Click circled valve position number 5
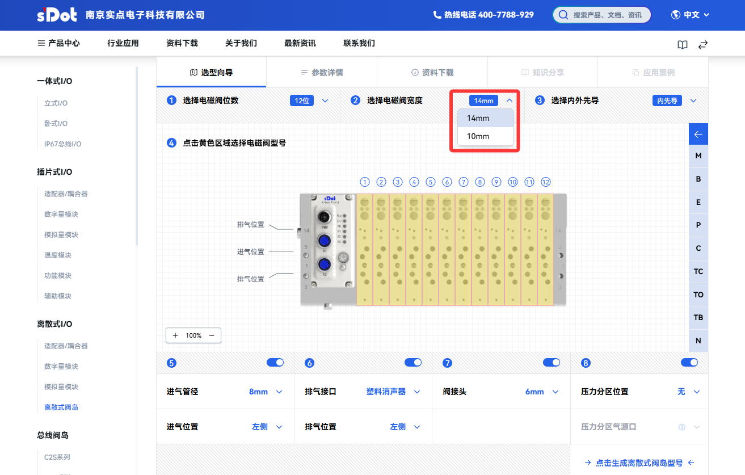 tap(431, 182)
